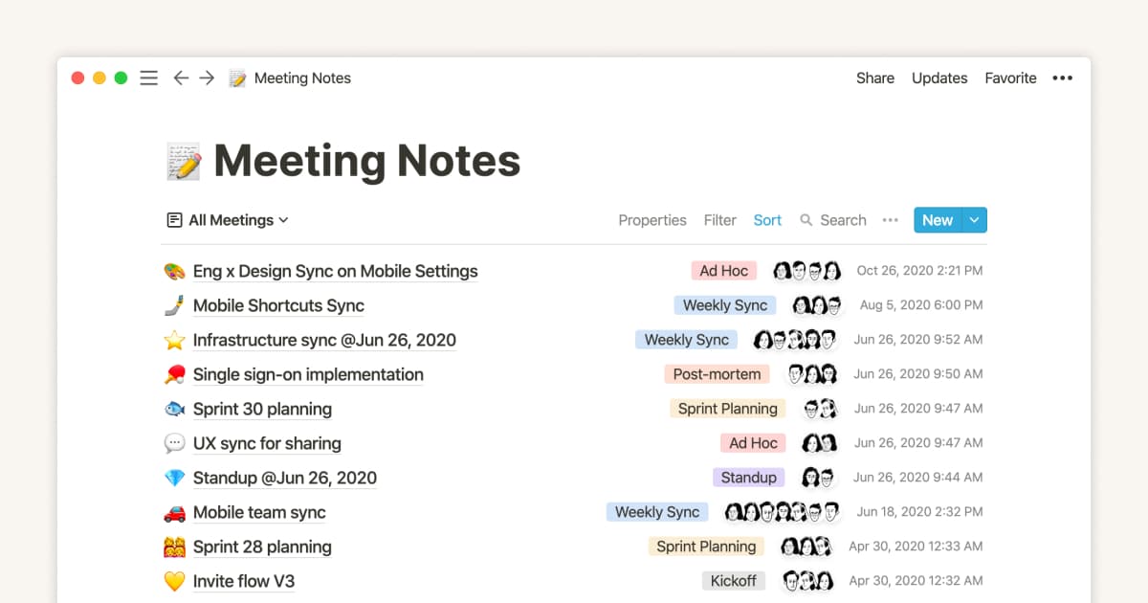Enable a Filter on the meetings table
1148x603 pixels.
point(719,220)
